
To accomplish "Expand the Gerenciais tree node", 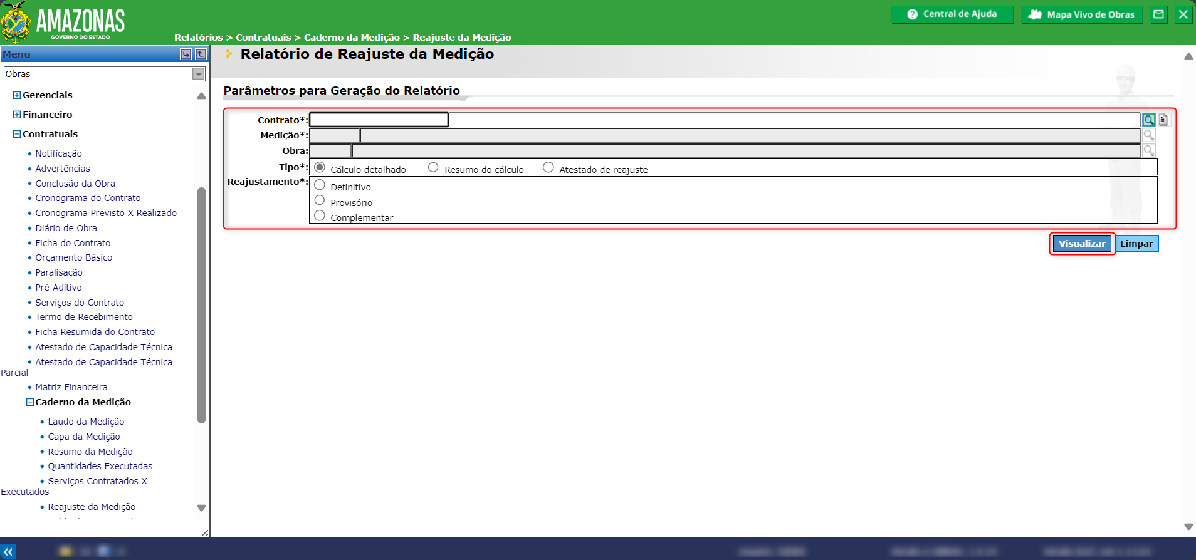I will 17,95.
